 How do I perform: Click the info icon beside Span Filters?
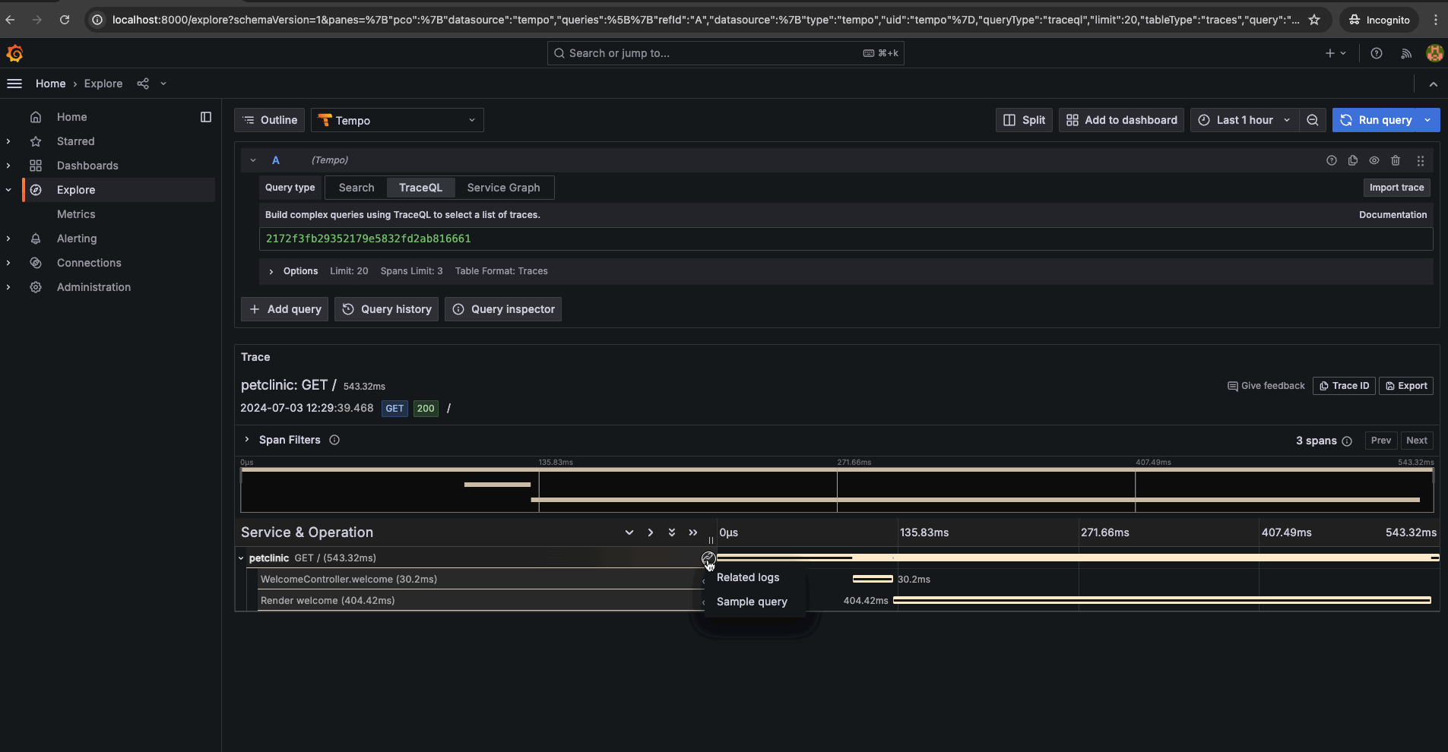point(334,440)
